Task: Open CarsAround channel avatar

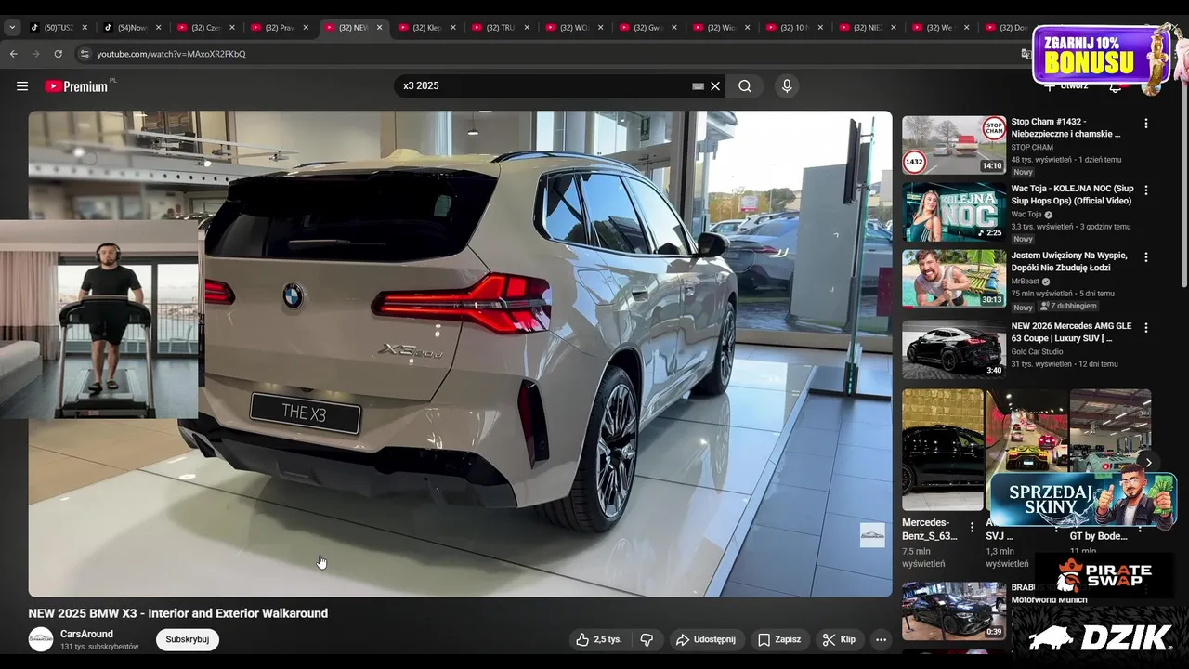Action: tap(41, 639)
